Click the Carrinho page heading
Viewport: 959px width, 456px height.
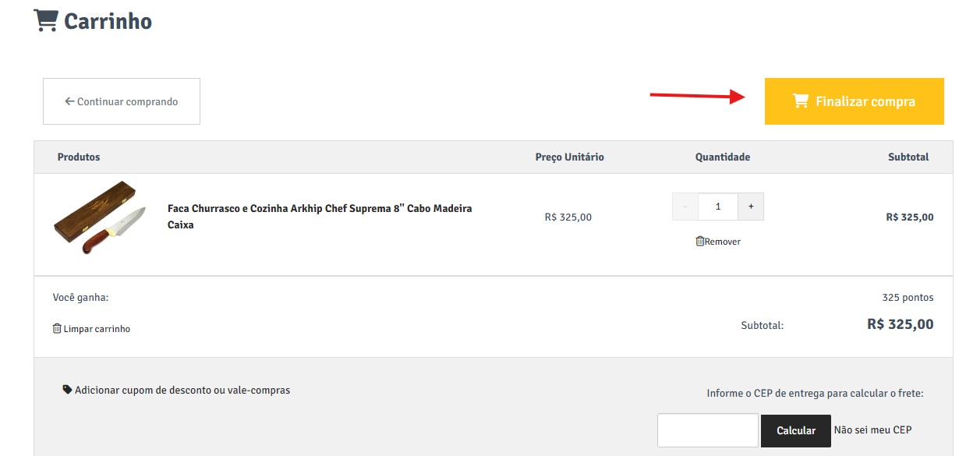tap(108, 21)
